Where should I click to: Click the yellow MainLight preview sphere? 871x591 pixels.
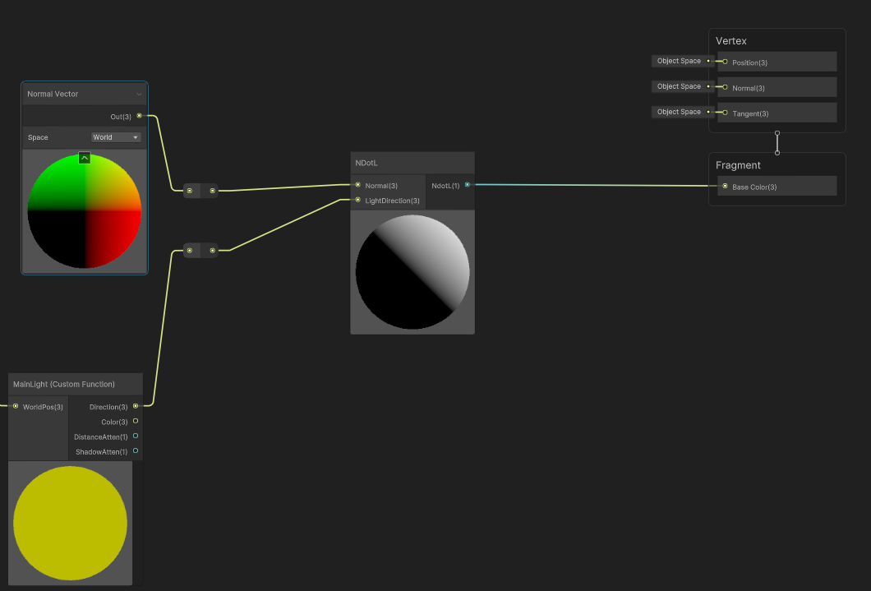tap(71, 523)
